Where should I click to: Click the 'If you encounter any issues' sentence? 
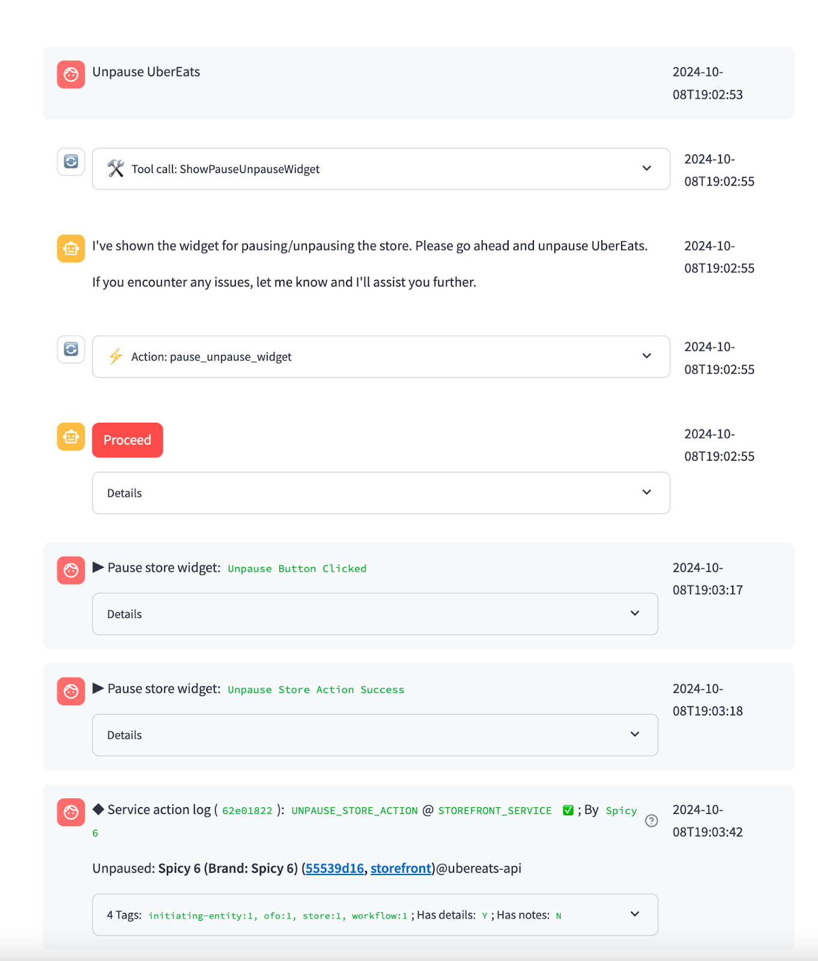point(284,282)
